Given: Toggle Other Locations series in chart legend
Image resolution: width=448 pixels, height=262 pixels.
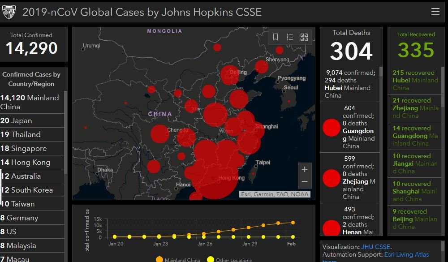Looking at the screenshot, I should (x=229, y=260).
